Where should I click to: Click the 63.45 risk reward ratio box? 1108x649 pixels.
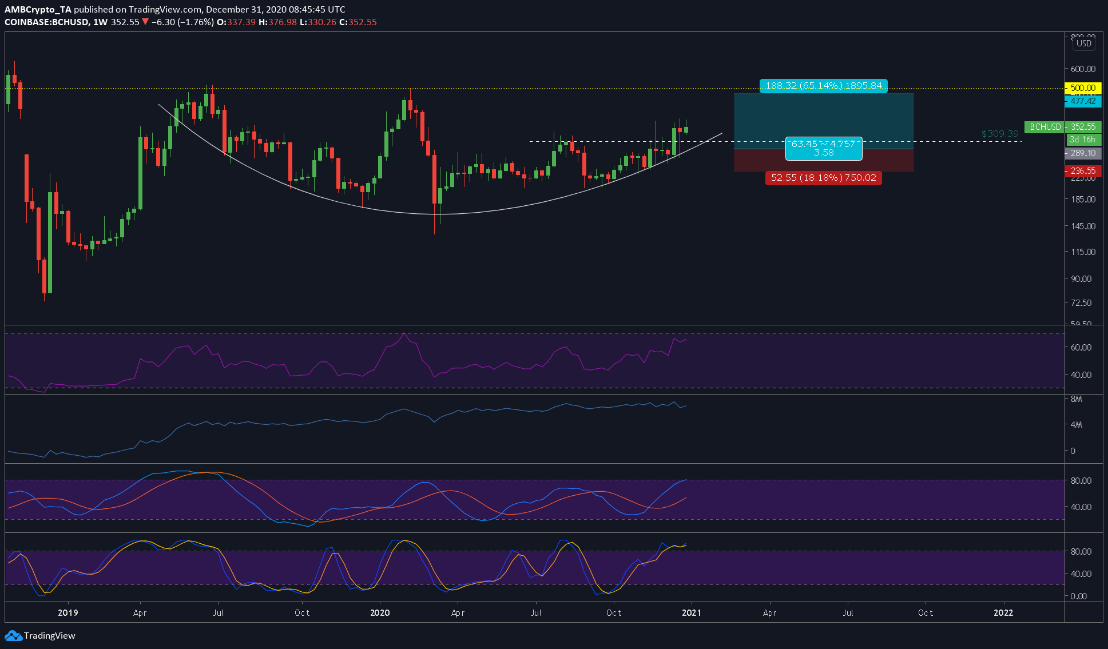824,149
